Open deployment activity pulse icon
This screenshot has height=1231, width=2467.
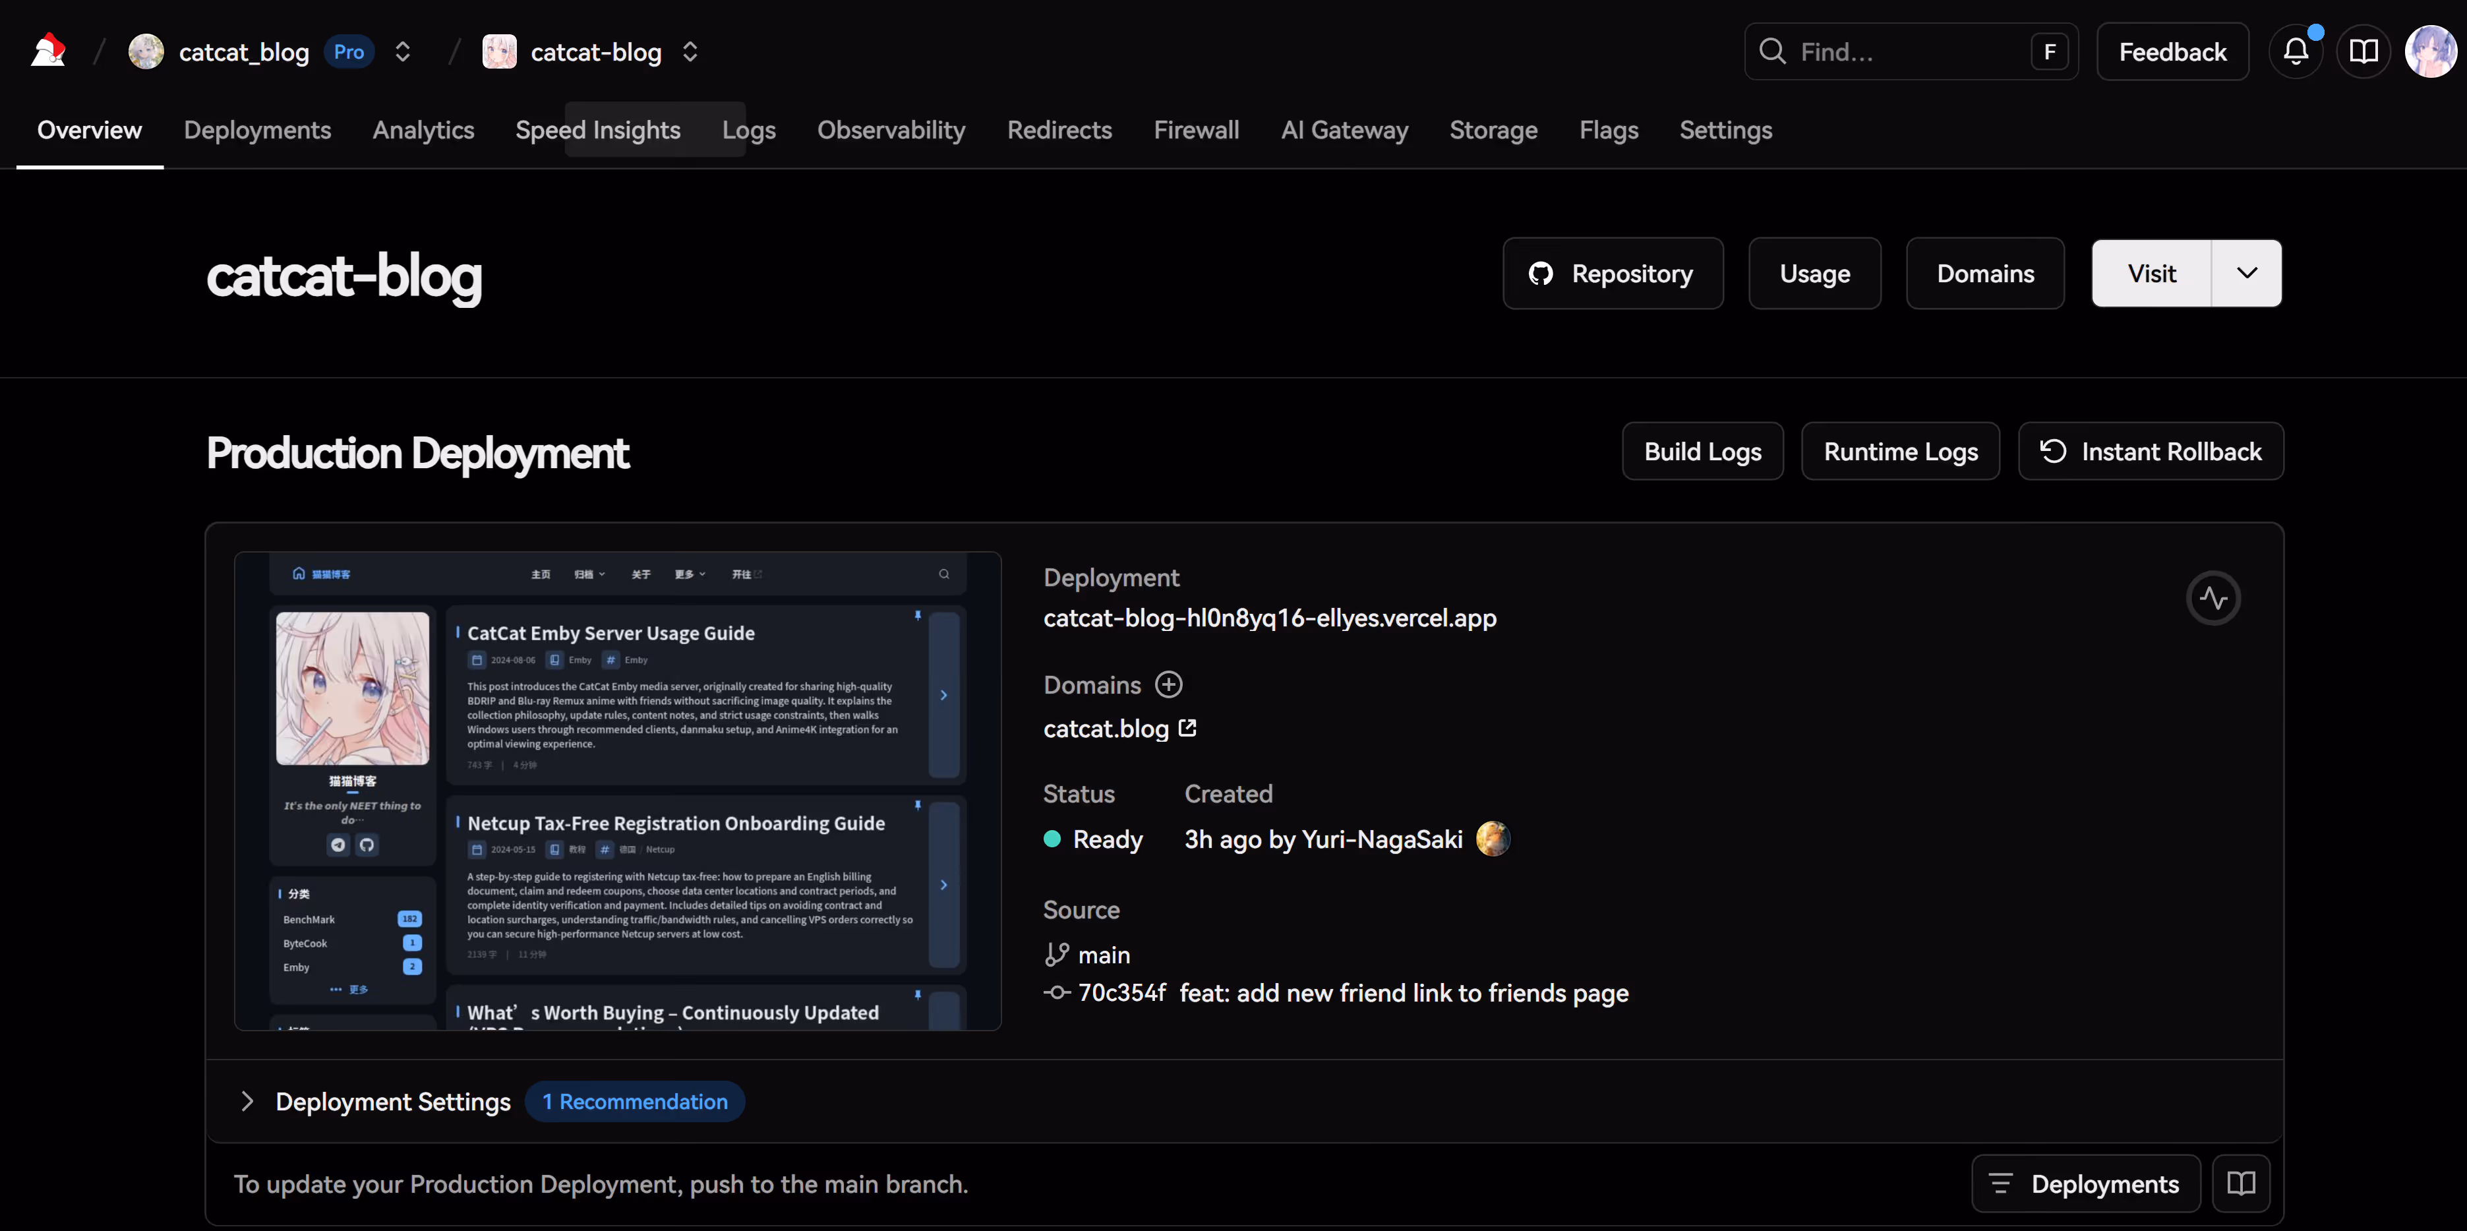pos(2213,598)
